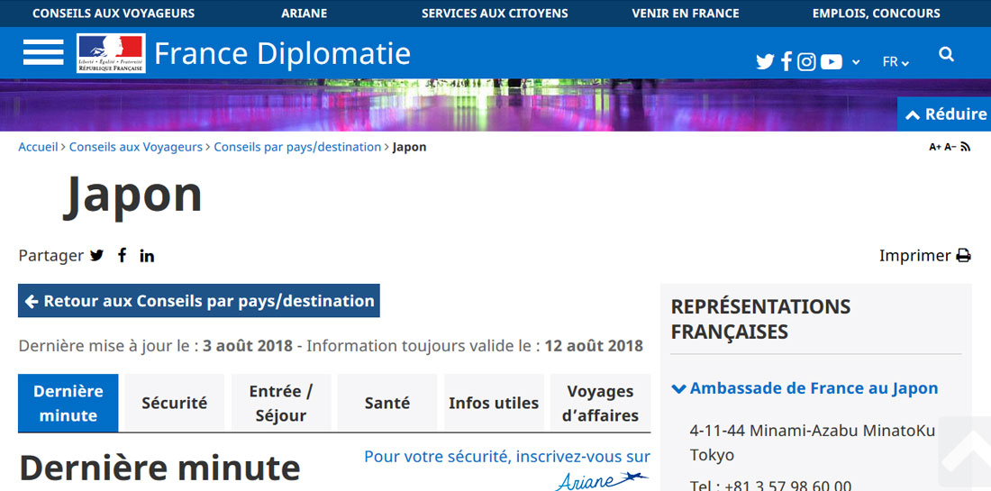Collapse the banner with Réduire
991x491 pixels.
(x=945, y=114)
